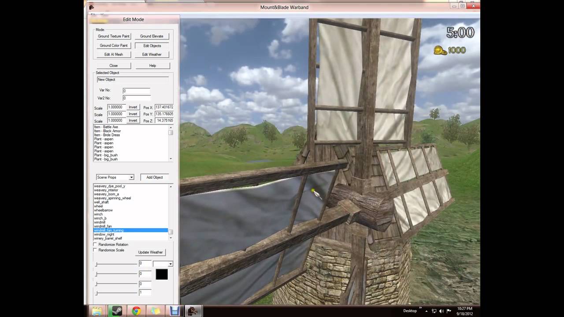Launch Google Chrome from the taskbar
Screen dimensions: 564x317
(136, 311)
